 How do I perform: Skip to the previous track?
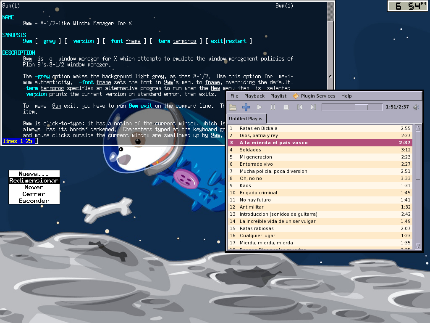point(300,108)
